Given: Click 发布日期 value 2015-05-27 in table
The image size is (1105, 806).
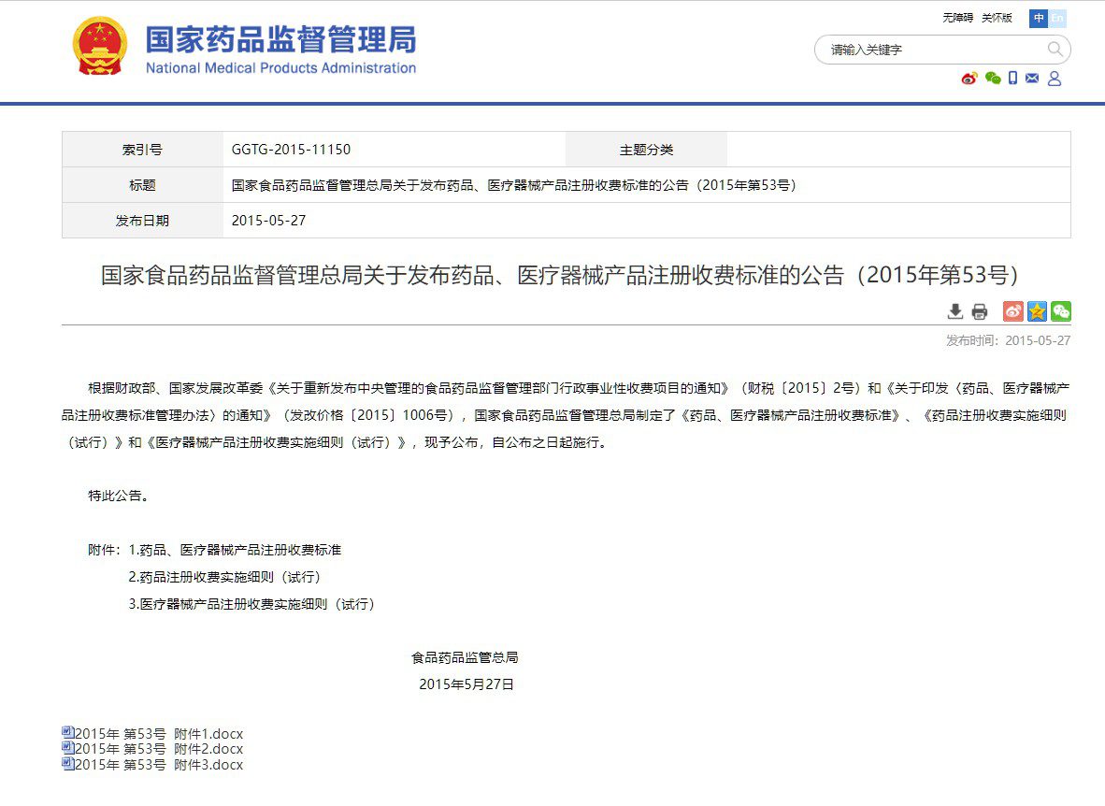Looking at the screenshot, I should 268,221.
